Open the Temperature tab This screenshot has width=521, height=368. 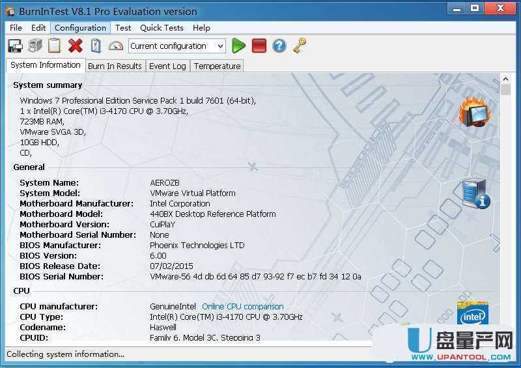[x=217, y=66]
